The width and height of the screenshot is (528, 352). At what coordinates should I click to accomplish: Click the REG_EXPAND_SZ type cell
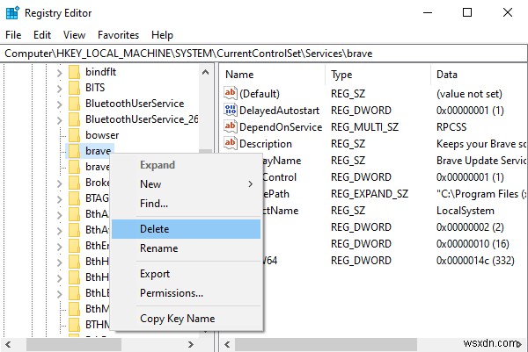pos(370,194)
